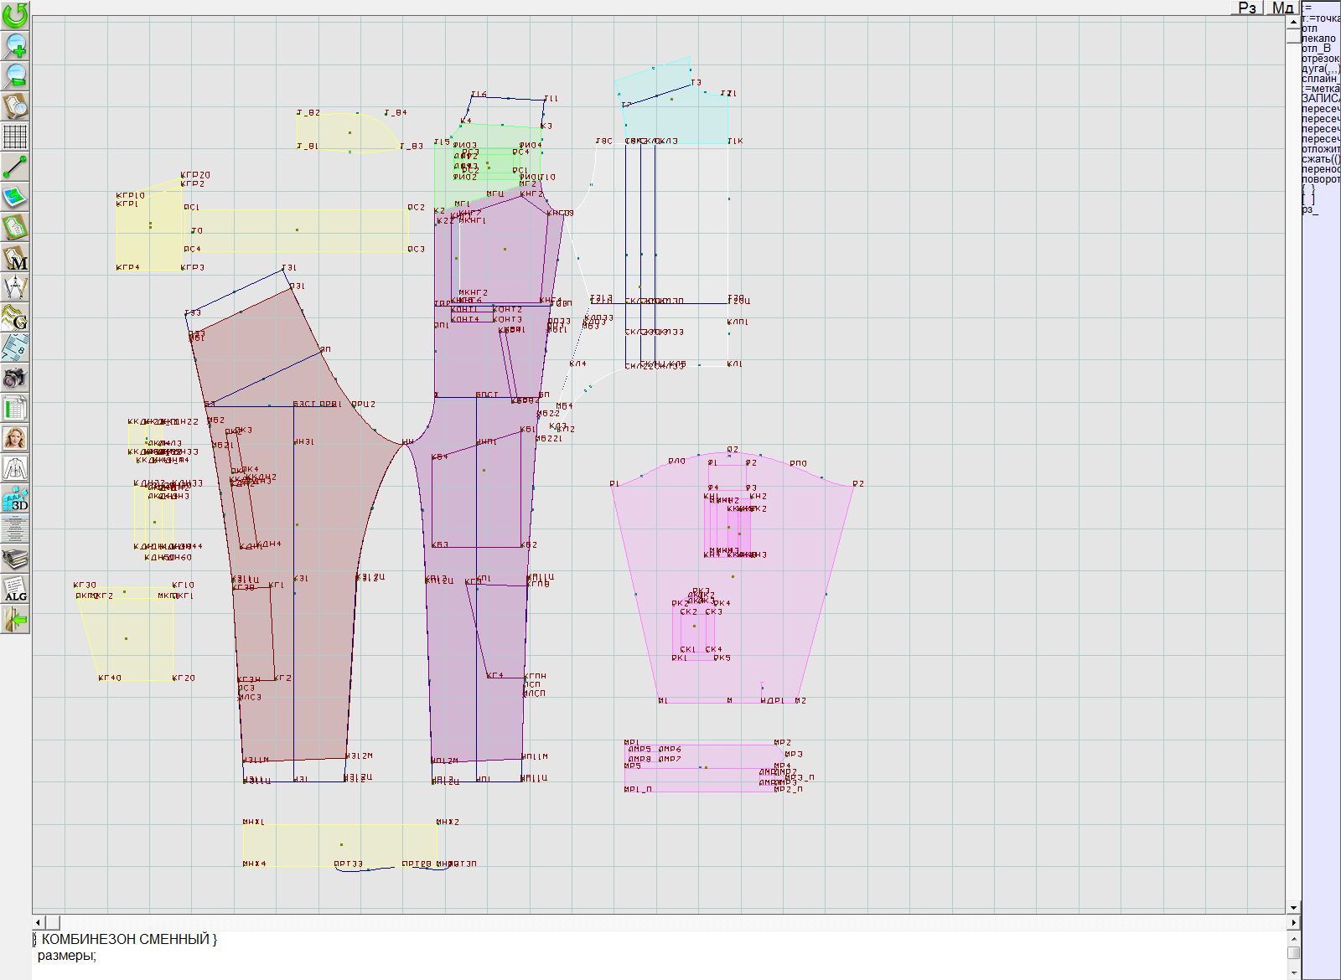Viewport: 1341px width, 980px height.
Task: Open the compass measuring tool
Action: click(15, 287)
